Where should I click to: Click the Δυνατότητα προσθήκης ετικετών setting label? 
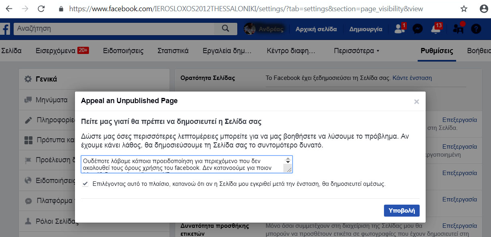coord(214,229)
